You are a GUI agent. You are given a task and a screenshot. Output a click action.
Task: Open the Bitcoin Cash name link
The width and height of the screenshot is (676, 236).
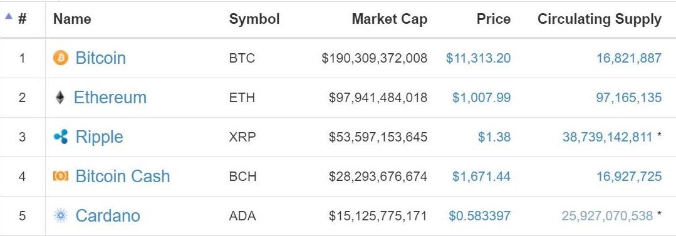[122, 176]
